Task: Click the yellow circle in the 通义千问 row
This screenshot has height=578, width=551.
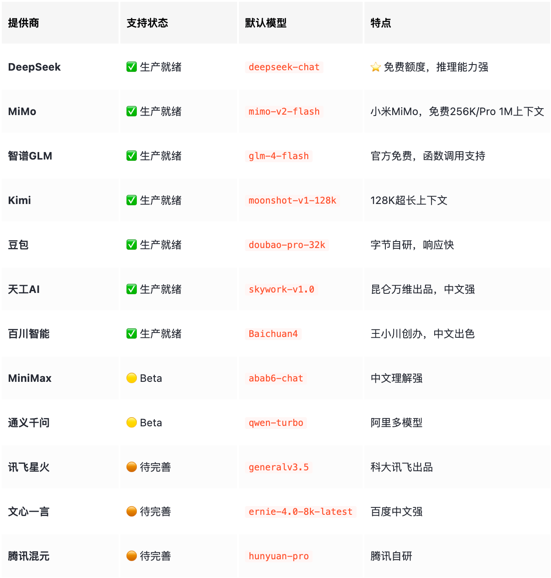Action: coord(132,422)
